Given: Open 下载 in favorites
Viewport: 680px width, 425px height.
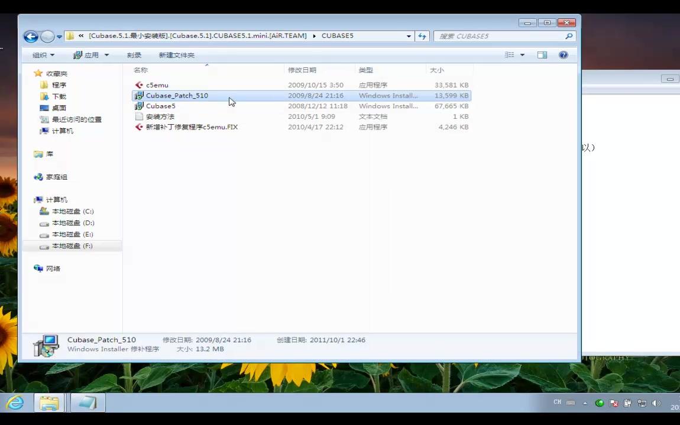Looking at the screenshot, I should point(59,96).
